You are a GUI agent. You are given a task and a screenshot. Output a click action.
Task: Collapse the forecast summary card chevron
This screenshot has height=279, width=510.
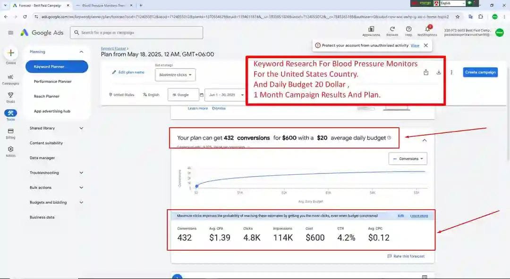(424, 140)
